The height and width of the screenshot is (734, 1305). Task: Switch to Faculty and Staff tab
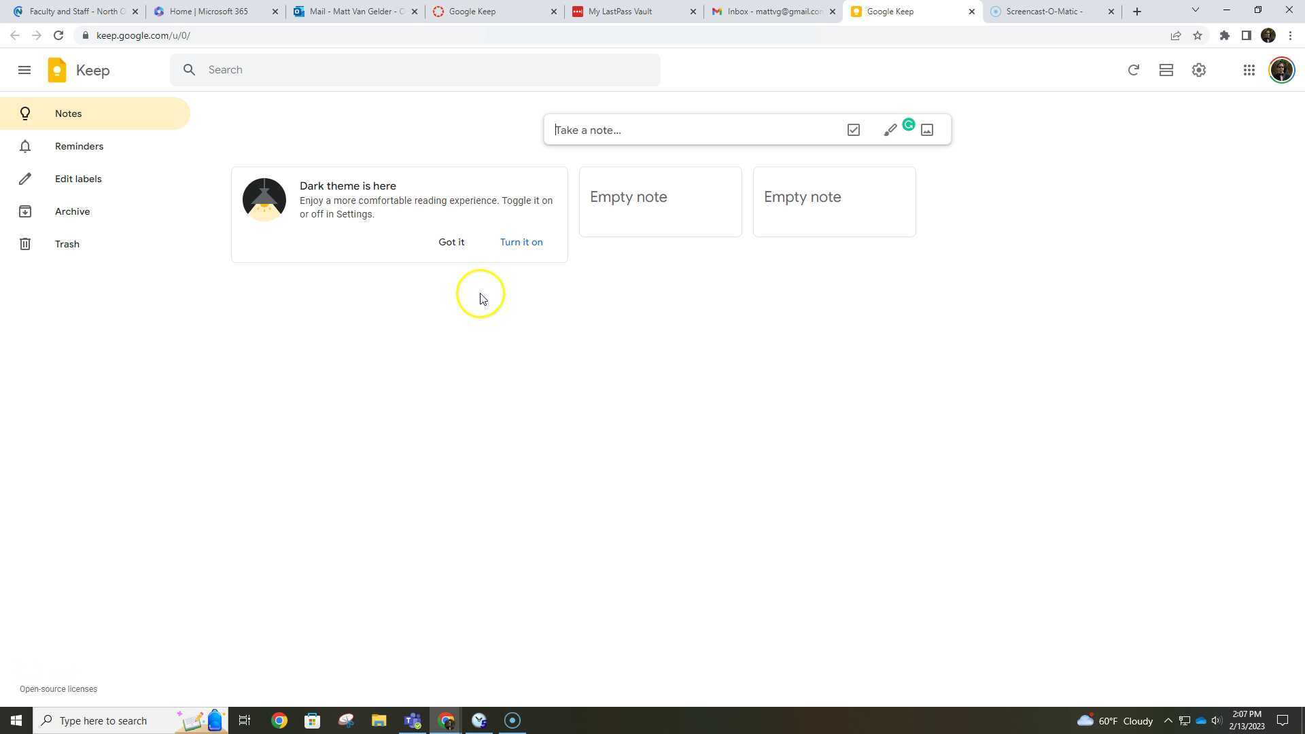(75, 12)
